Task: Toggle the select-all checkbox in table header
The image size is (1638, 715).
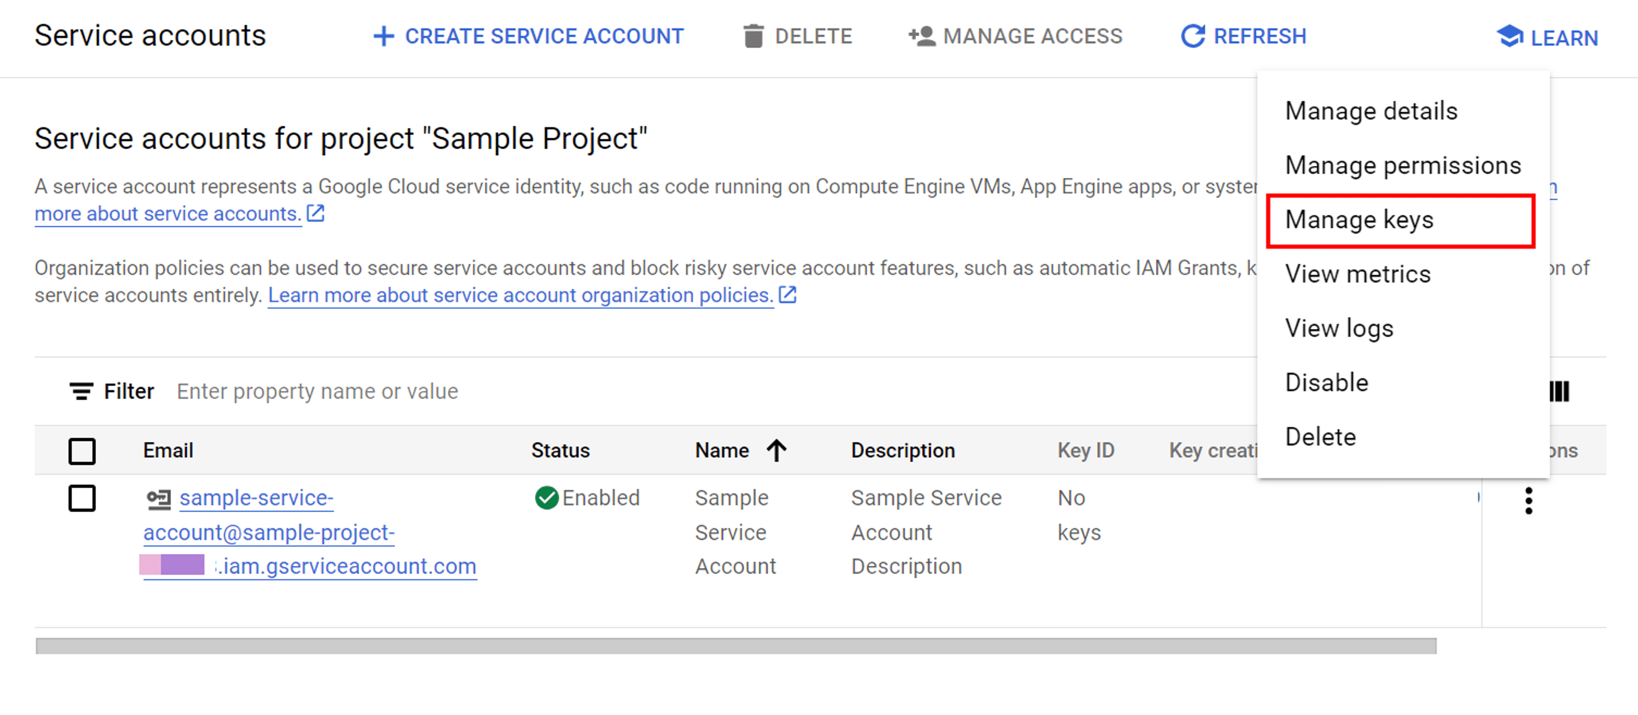Action: 82,451
